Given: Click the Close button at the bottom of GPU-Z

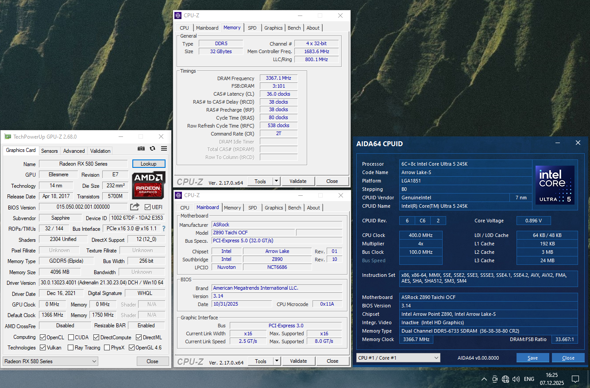Looking at the screenshot, I should pos(153,361).
